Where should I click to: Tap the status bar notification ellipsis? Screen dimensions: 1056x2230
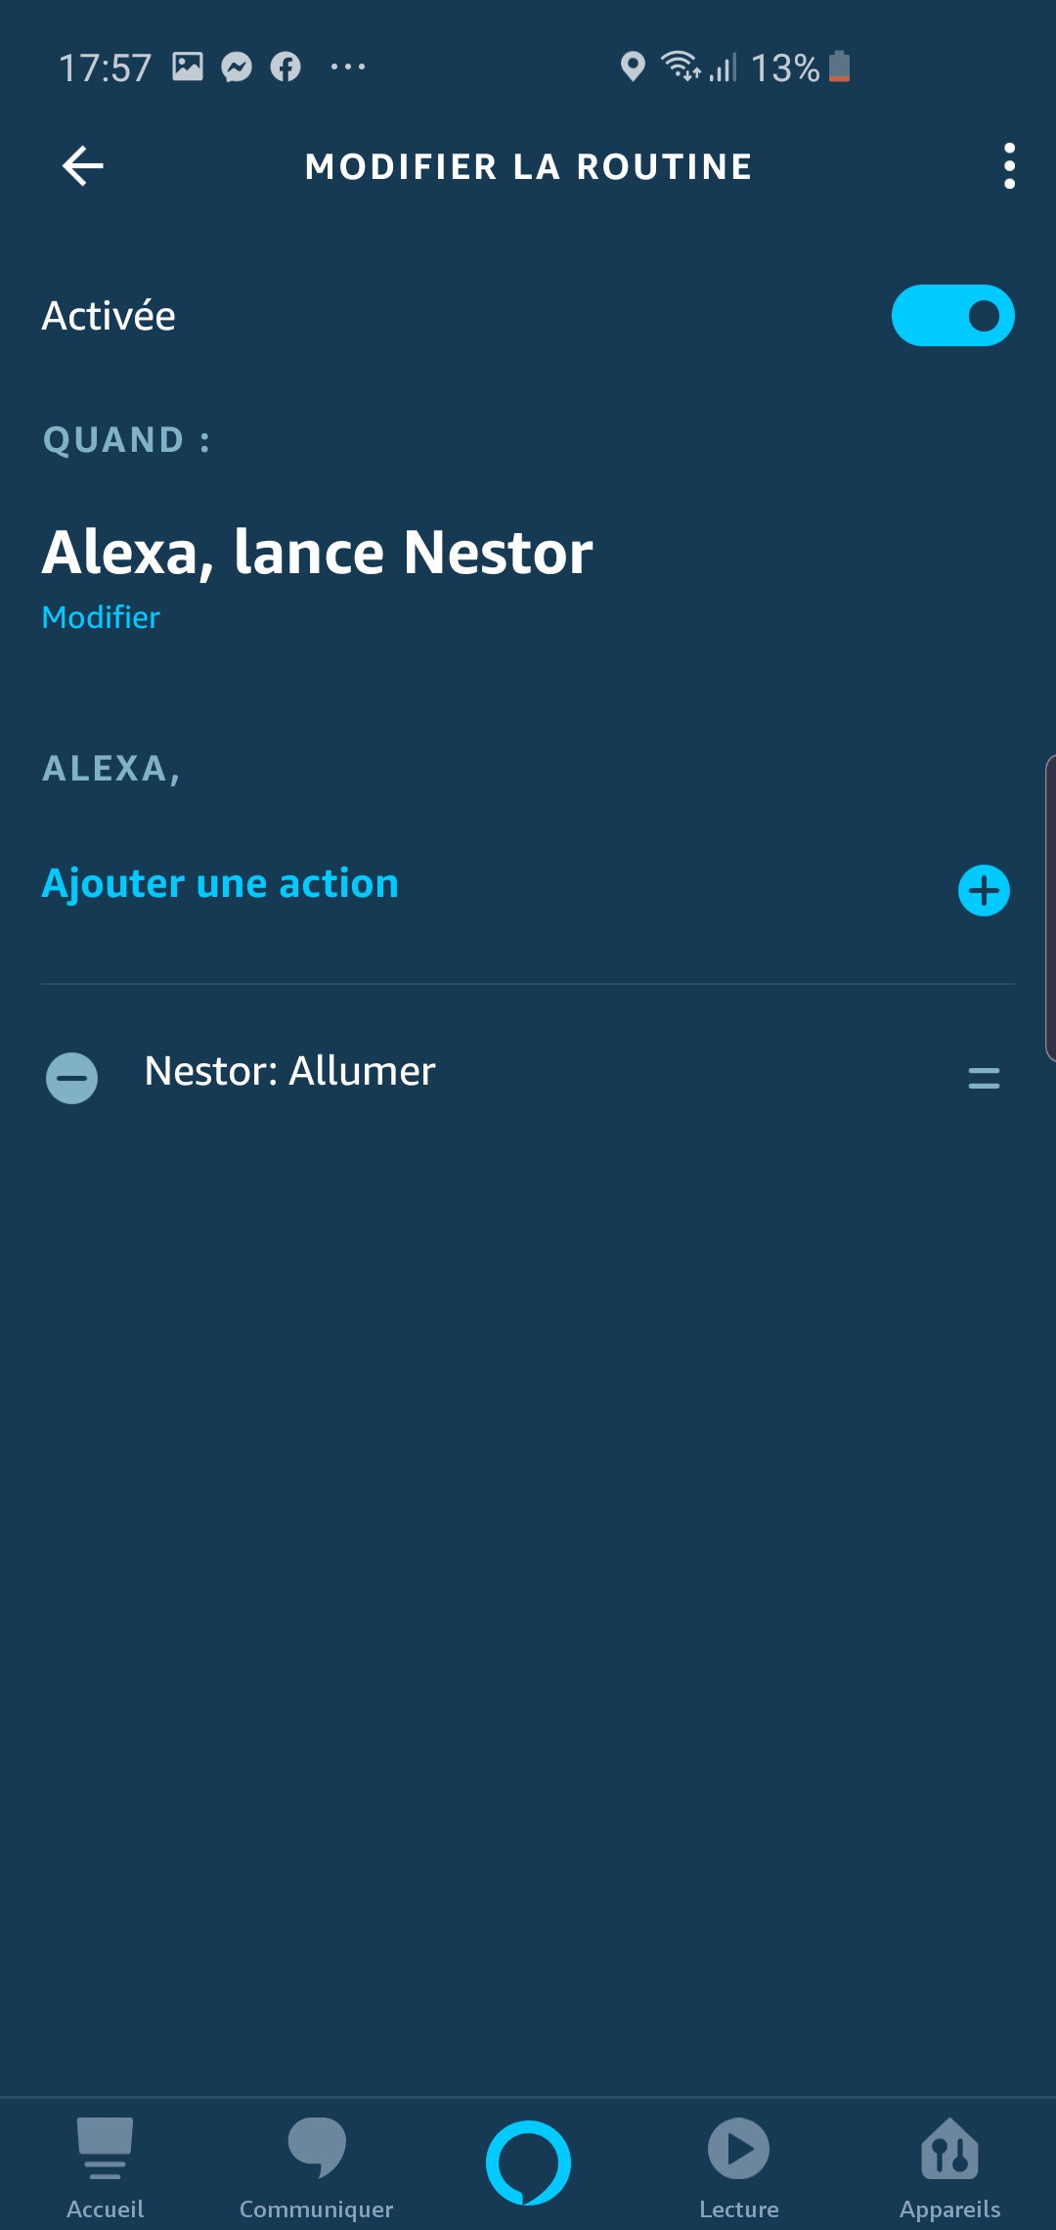click(348, 67)
